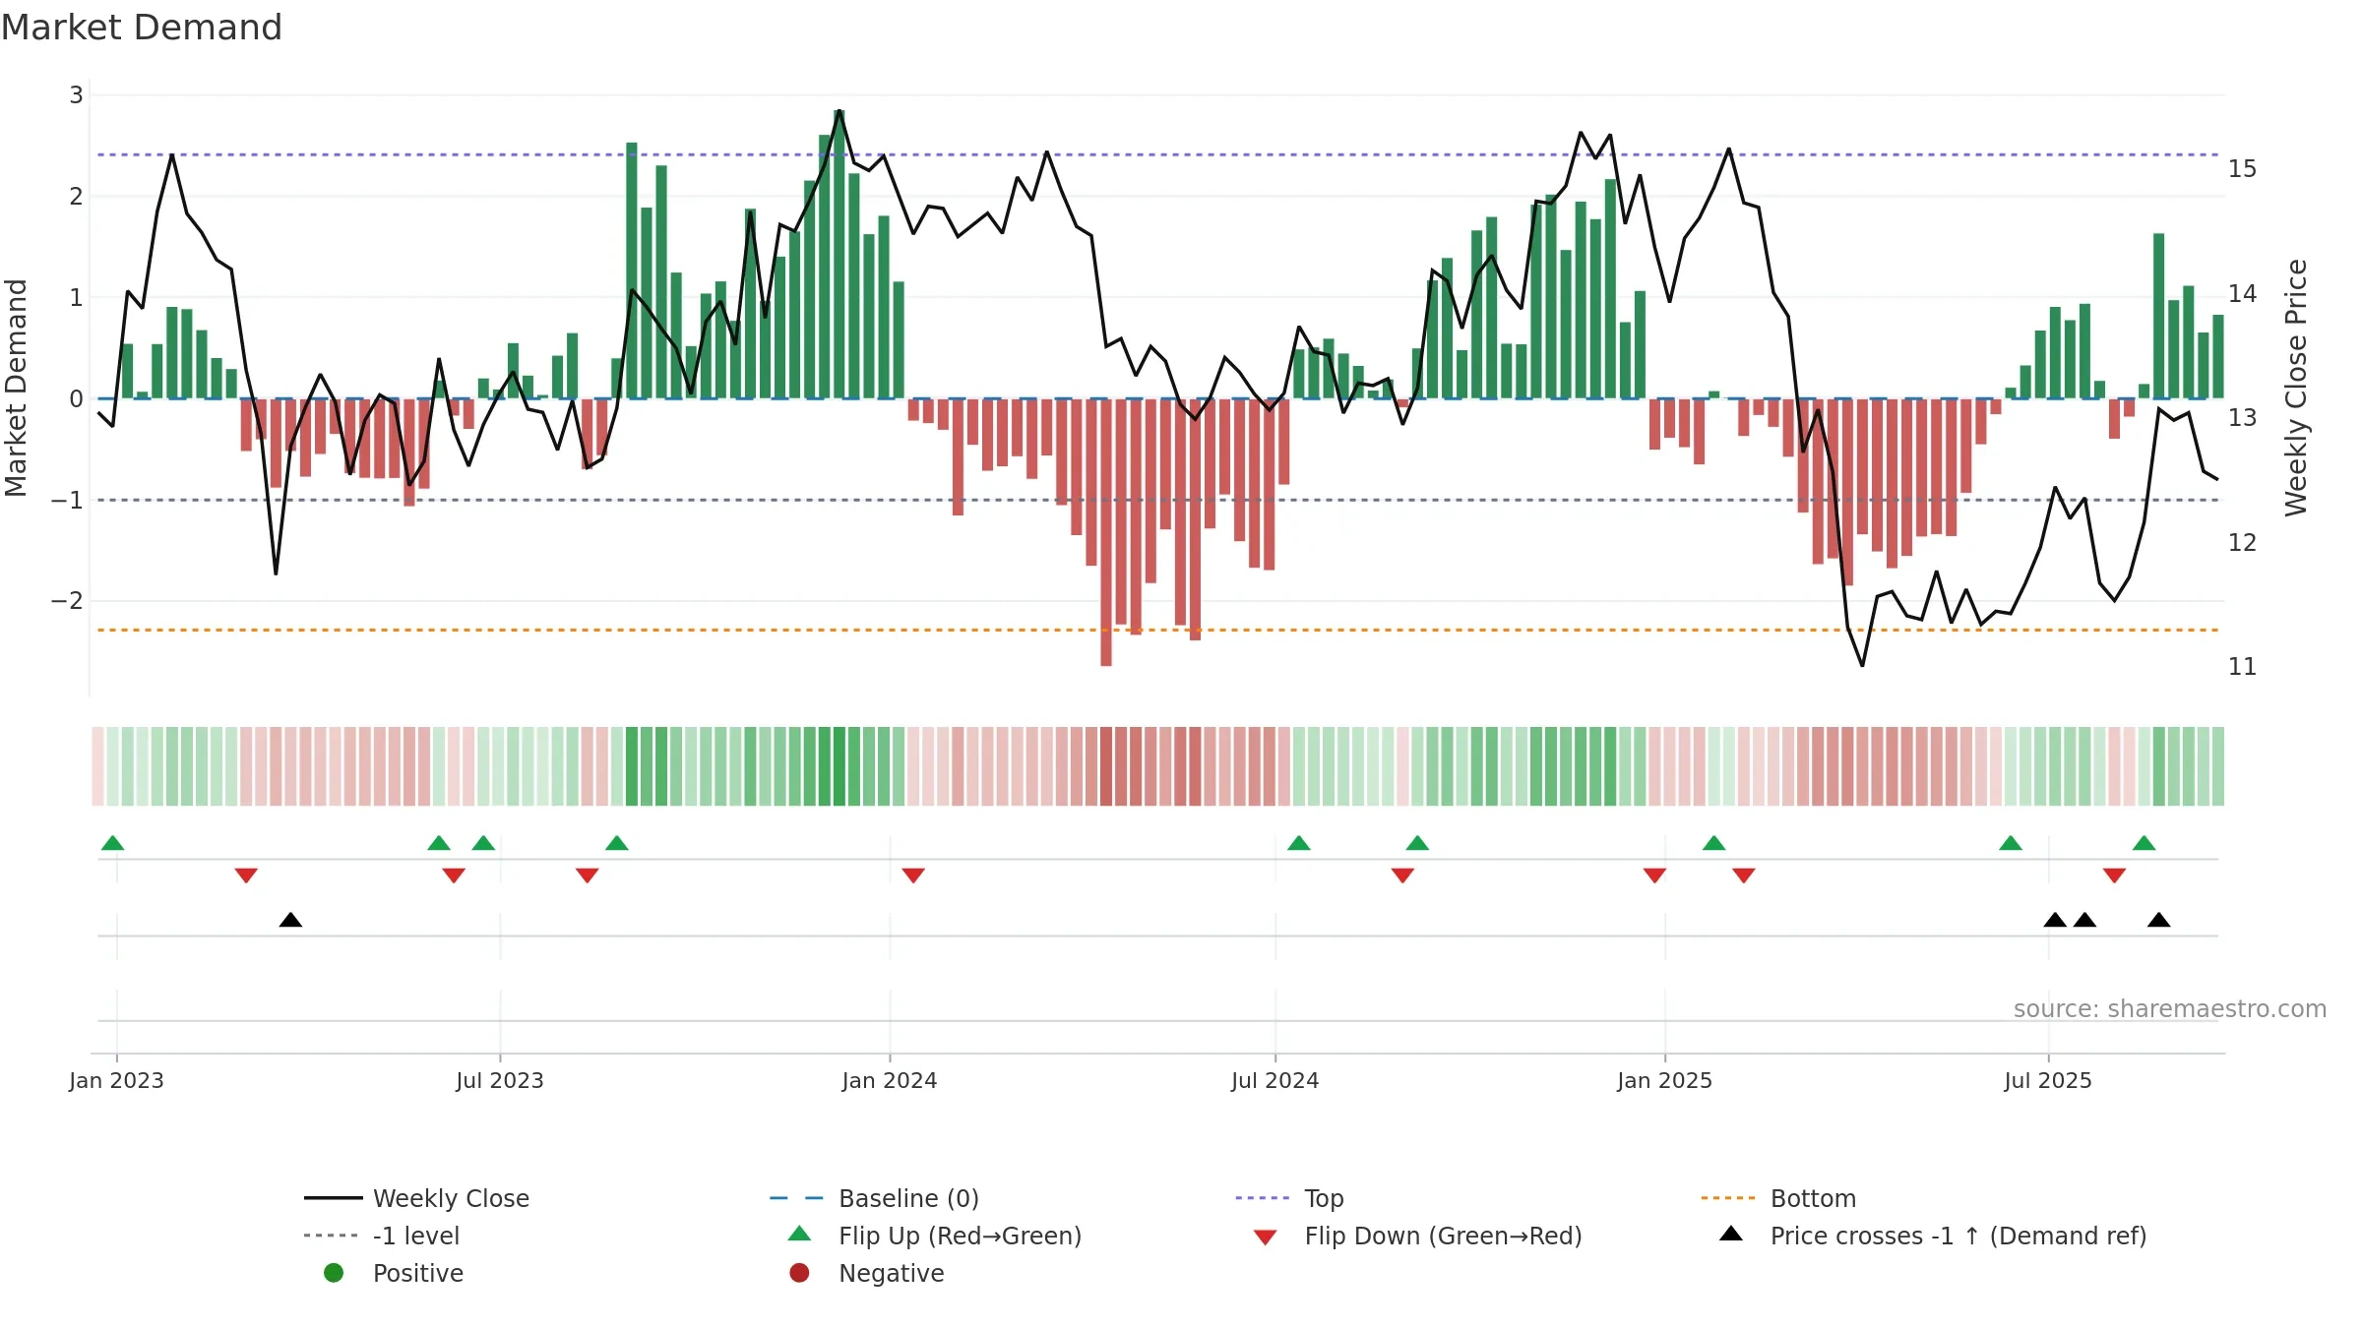Toggle Flip Up (Red→Green) legend entry
Image resolution: width=2362 pixels, height=1328 pixels.
pos(935,1236)
